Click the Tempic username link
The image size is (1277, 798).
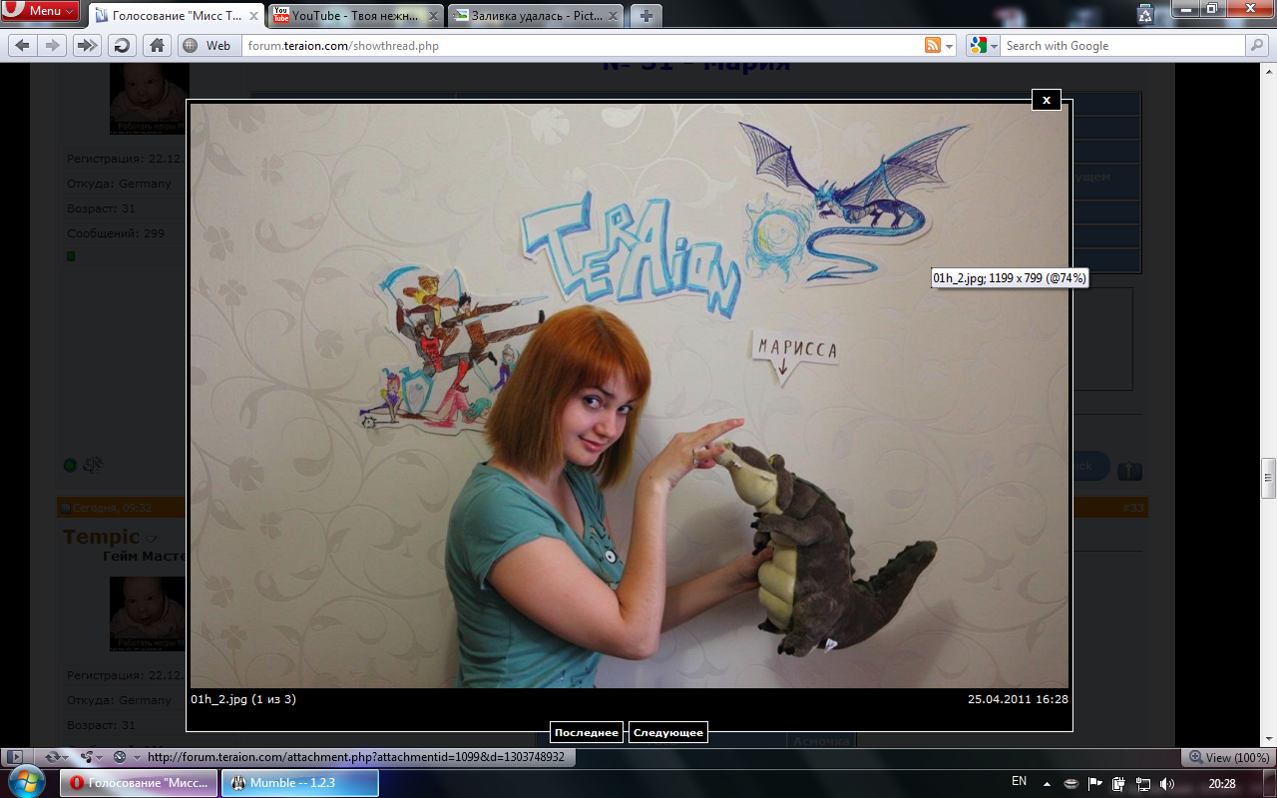[x=101, y=537]
